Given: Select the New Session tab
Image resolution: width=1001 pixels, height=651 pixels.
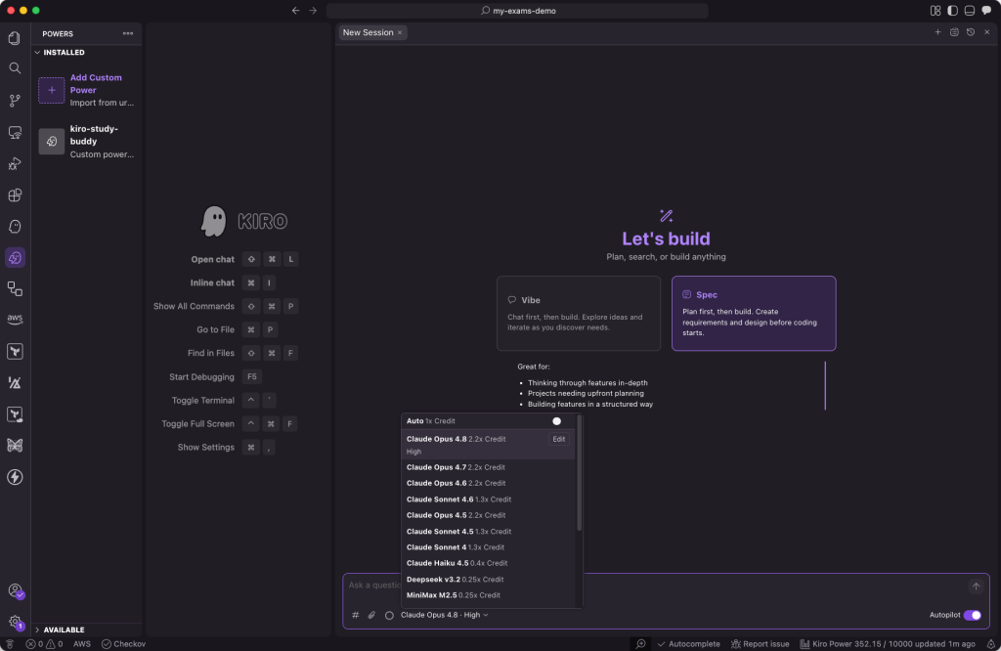Looking at the screenshot, I should [368, 32].
